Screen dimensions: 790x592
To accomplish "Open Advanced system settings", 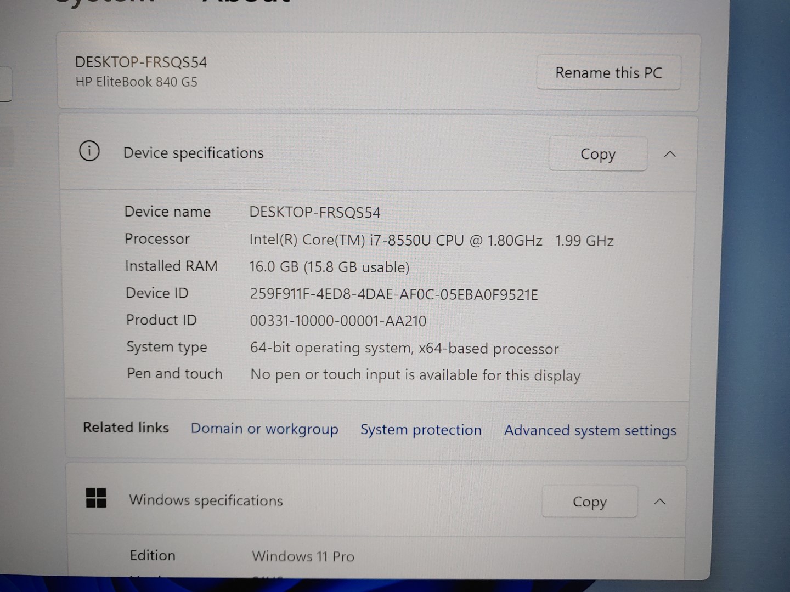I will [590, 431].
